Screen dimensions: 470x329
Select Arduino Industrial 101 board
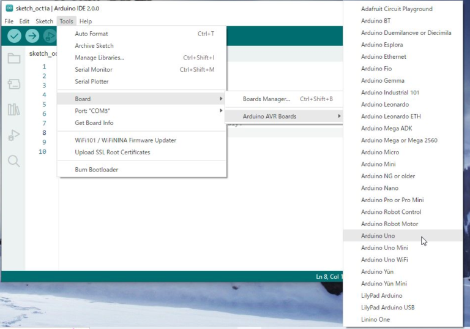tap(403, 93)
